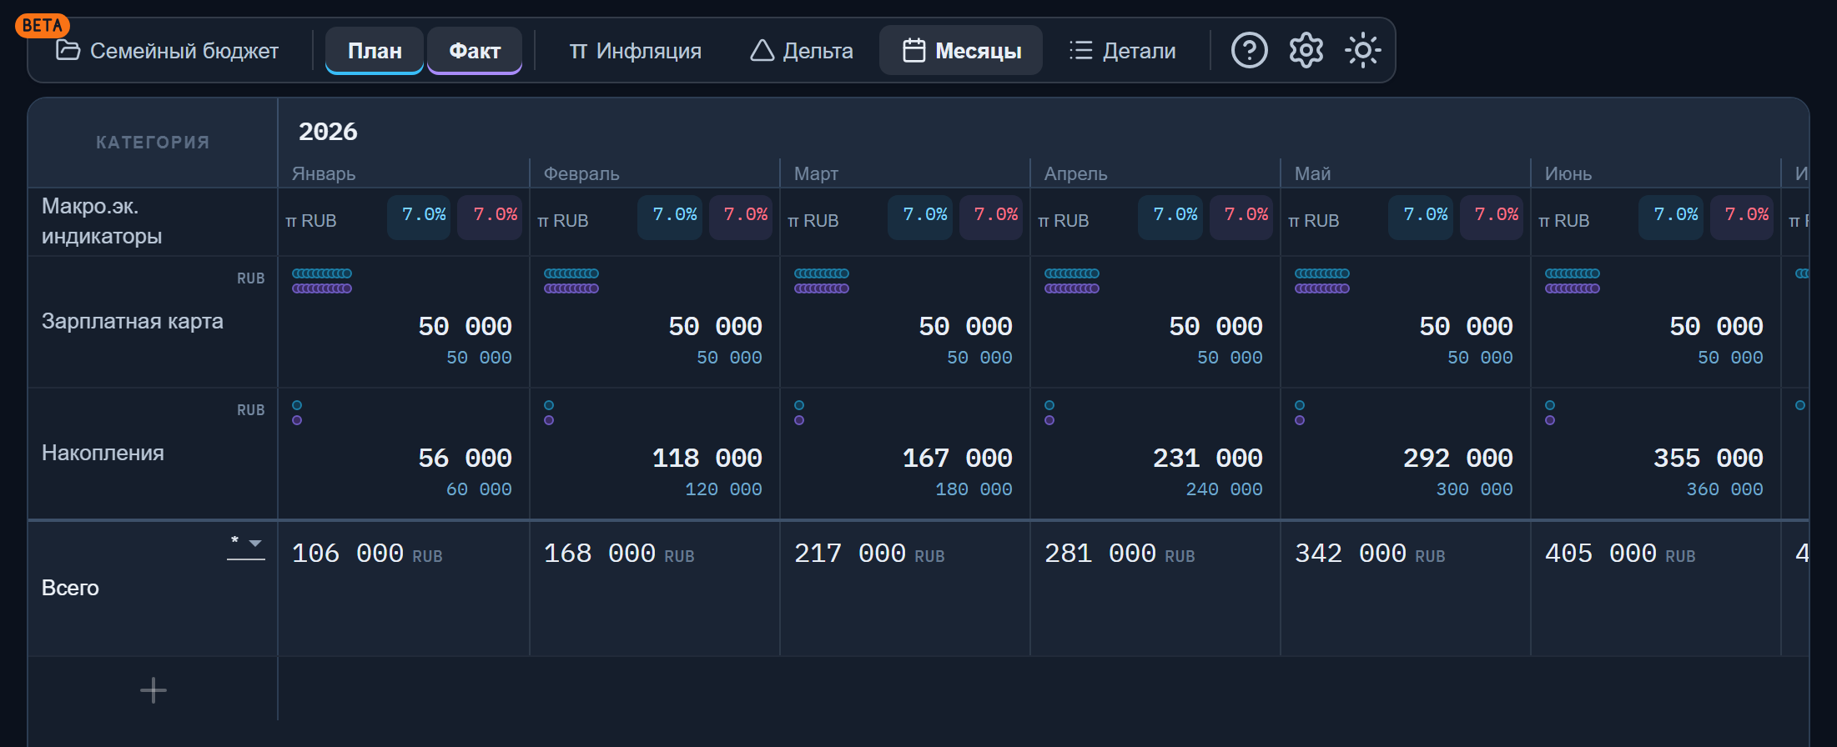Add a new category with plus icon
The image size is (1837, 747).
153,690
